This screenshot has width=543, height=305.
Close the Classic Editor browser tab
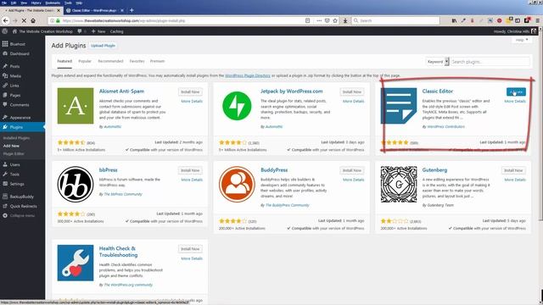[122, 10]
